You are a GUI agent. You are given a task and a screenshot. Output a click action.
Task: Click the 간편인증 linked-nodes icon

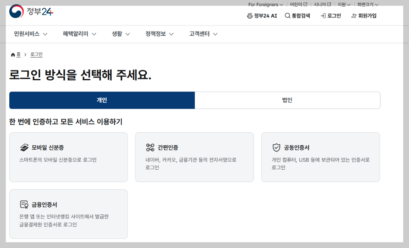click(x=150, y=148)
